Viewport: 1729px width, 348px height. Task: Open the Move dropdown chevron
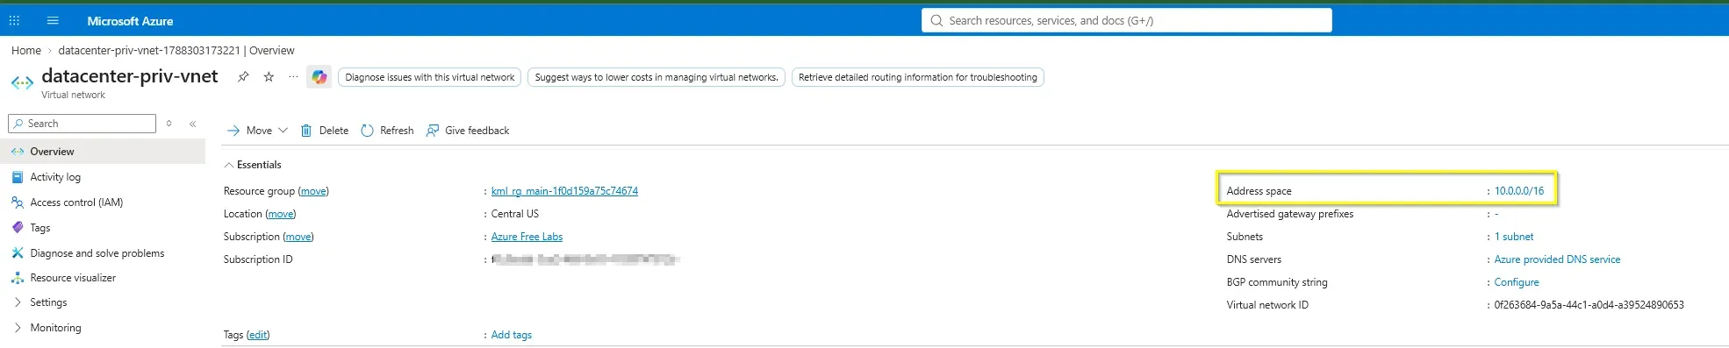click(283, 131)
